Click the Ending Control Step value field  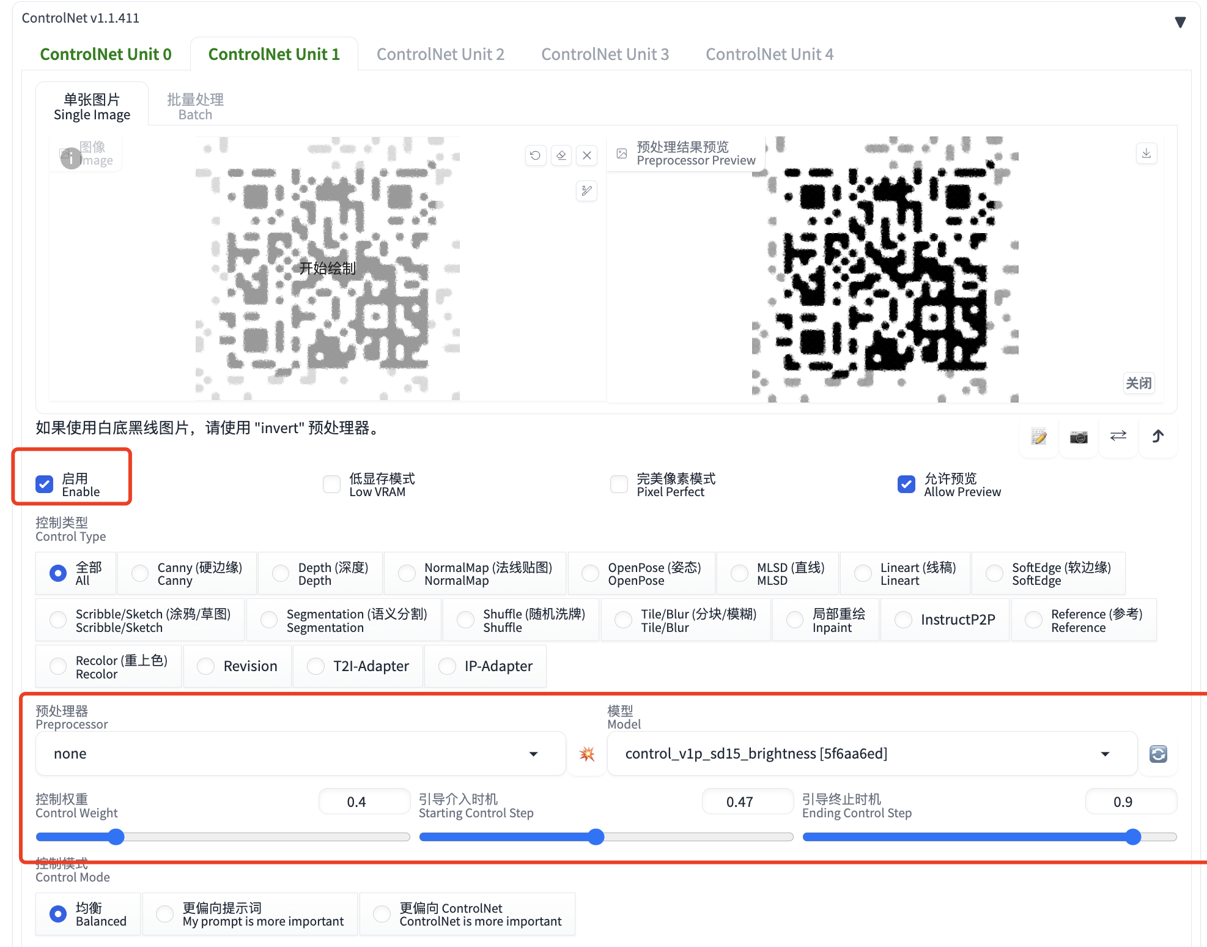click(1131, 801)
